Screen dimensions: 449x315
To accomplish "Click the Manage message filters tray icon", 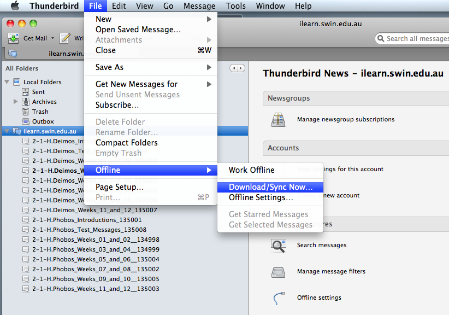I will click(x=278, y=272).
